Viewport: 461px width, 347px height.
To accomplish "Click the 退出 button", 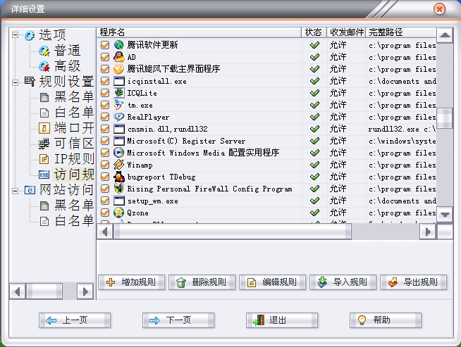I will tap(282, 320).
